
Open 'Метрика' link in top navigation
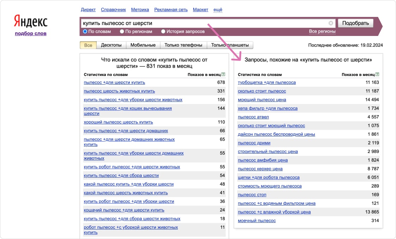140,10
